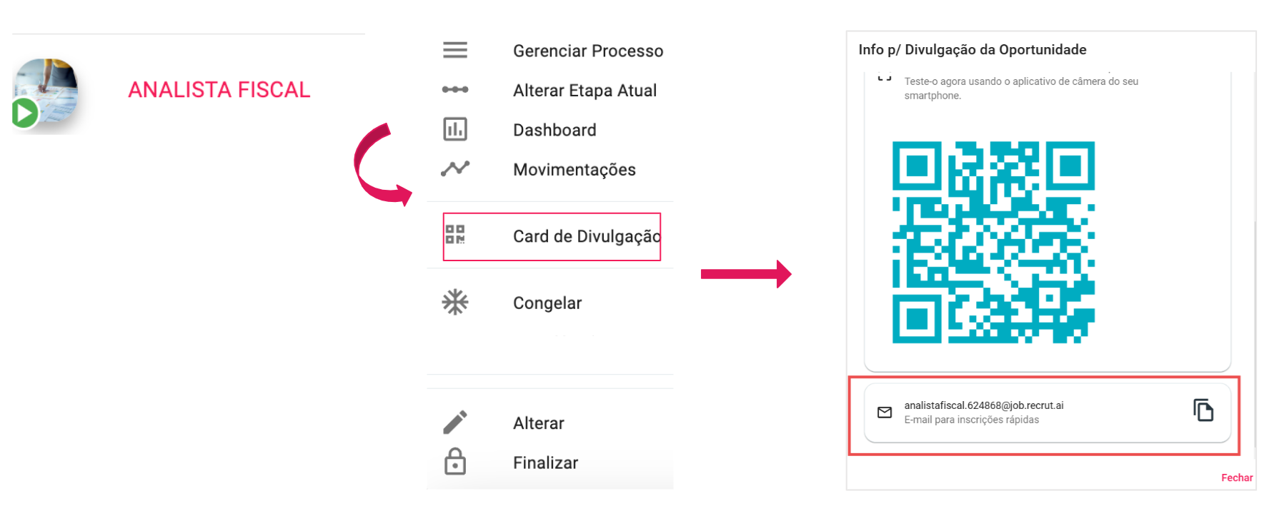Open the Dashboard menu entry
Screen dimensions: 1269x506
pos(554,130)
